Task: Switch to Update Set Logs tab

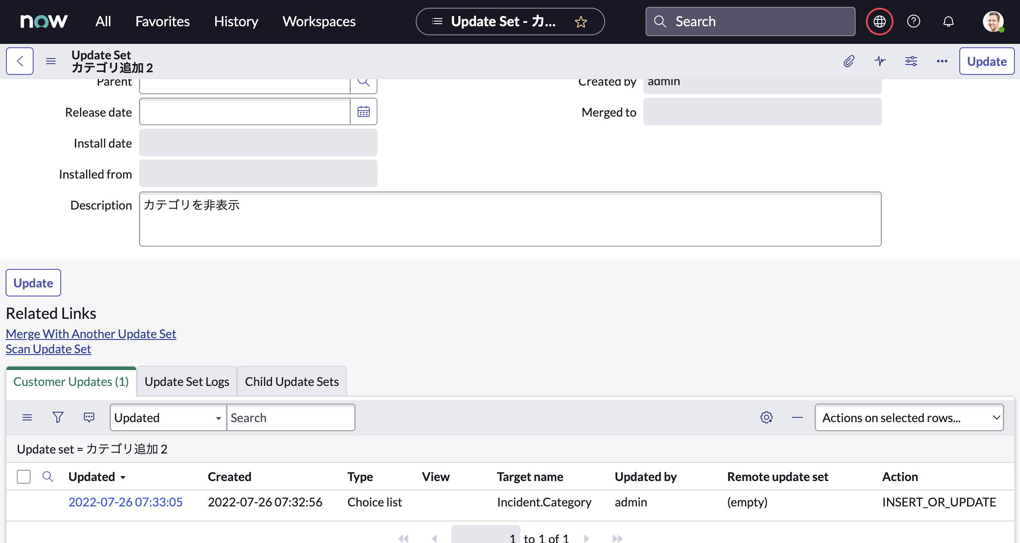Action: (x=187, y=382)
